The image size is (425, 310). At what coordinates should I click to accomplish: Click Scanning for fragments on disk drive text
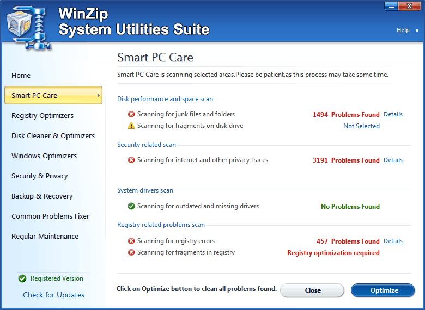[x=190, y=126]
